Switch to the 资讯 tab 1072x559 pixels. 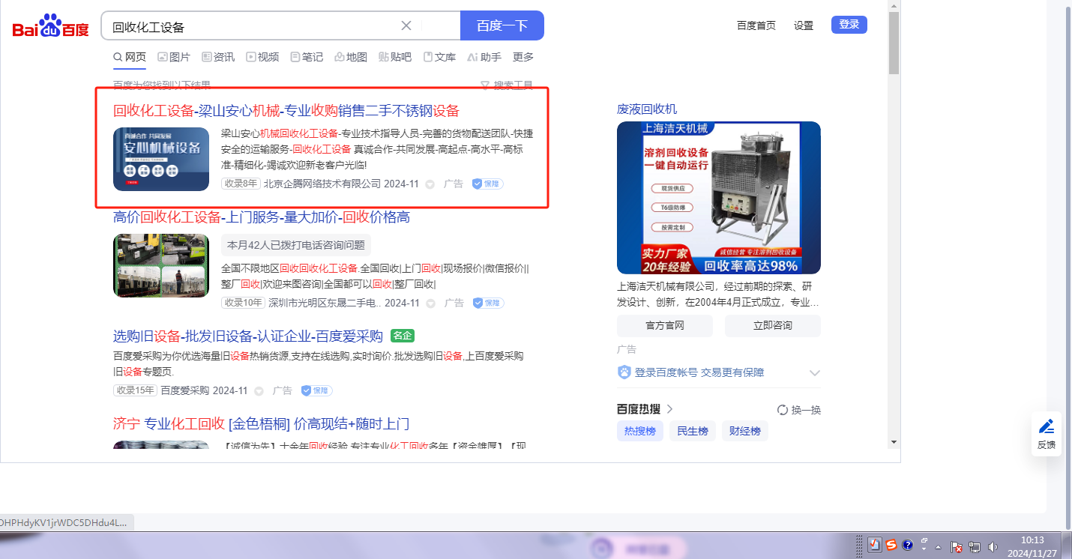pos(218,57)
